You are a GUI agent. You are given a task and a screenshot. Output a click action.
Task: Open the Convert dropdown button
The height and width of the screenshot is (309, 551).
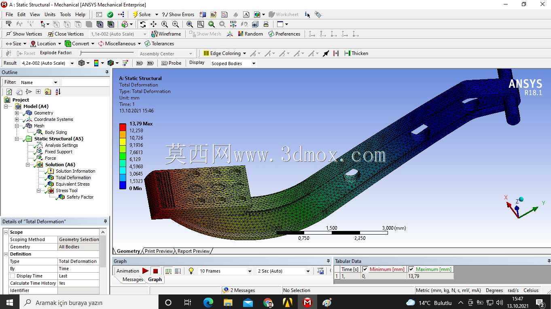click(80, 44)
